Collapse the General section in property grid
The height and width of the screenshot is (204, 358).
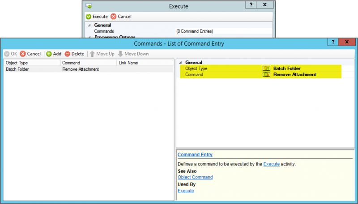point(180,62)
